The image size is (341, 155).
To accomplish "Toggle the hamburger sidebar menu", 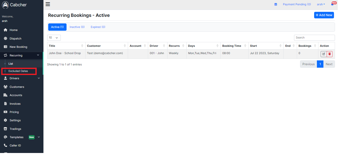I will tap(48, 4).
